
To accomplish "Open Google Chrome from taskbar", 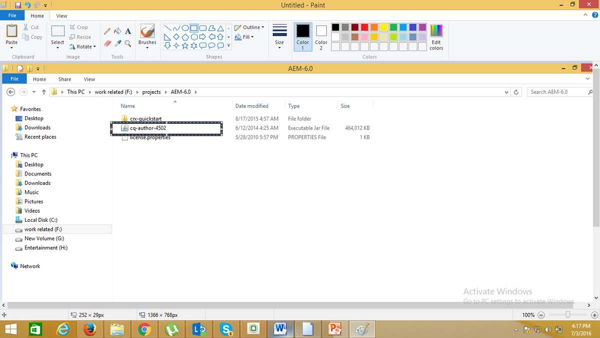I will [x=144, y=329].
